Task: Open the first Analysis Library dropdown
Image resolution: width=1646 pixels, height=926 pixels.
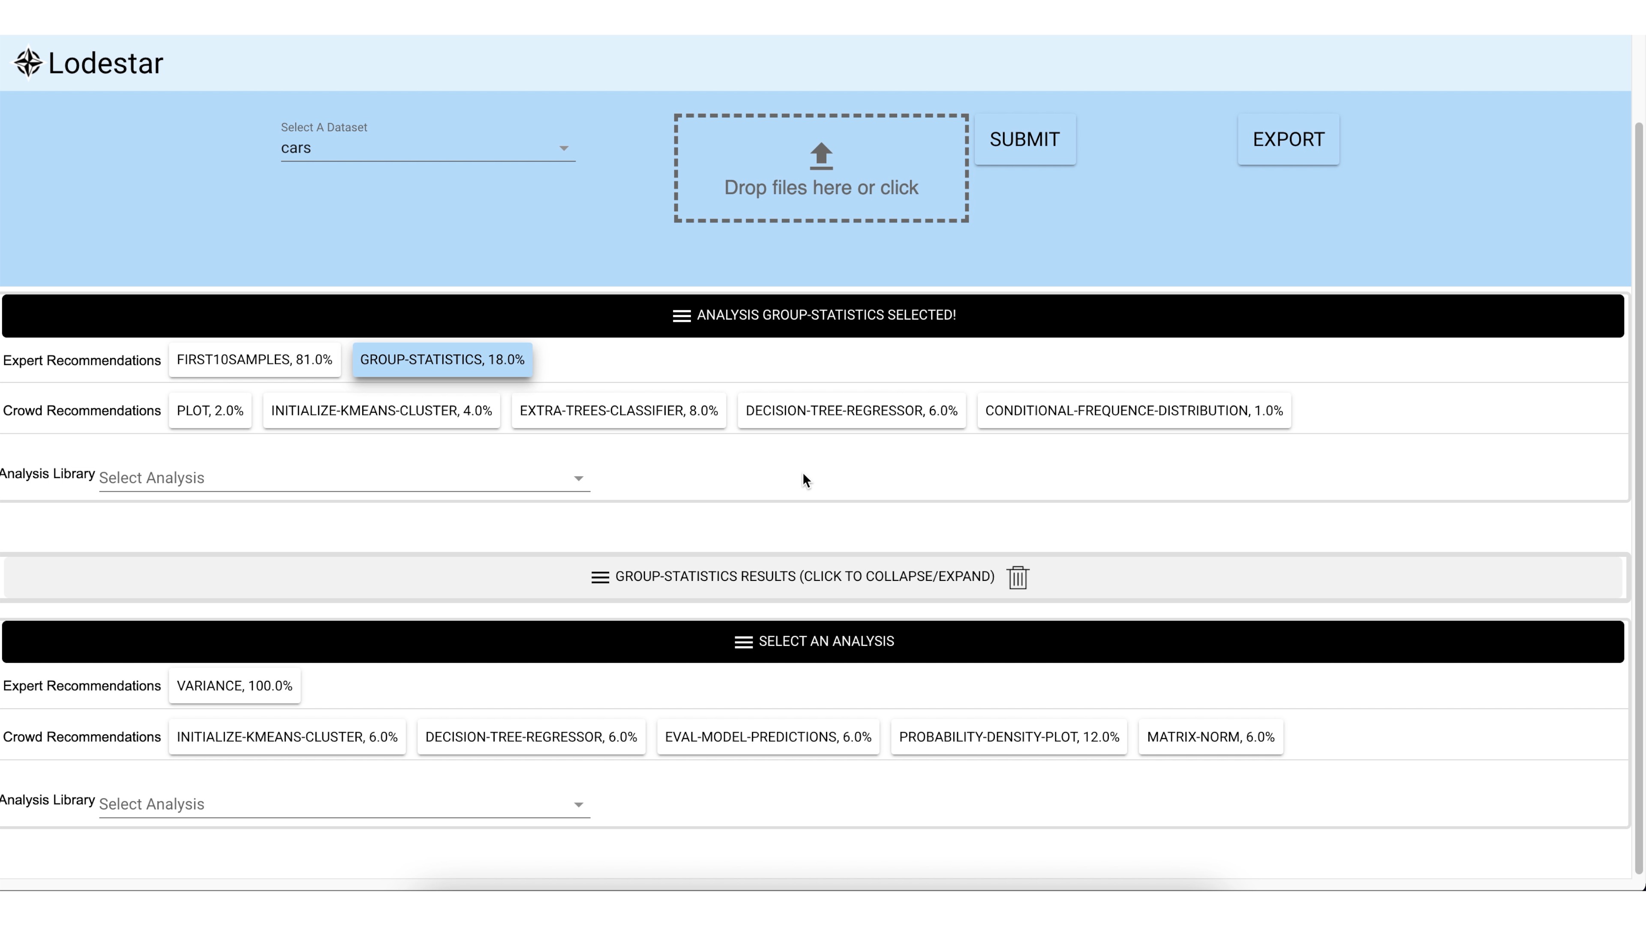Action: 344,478
